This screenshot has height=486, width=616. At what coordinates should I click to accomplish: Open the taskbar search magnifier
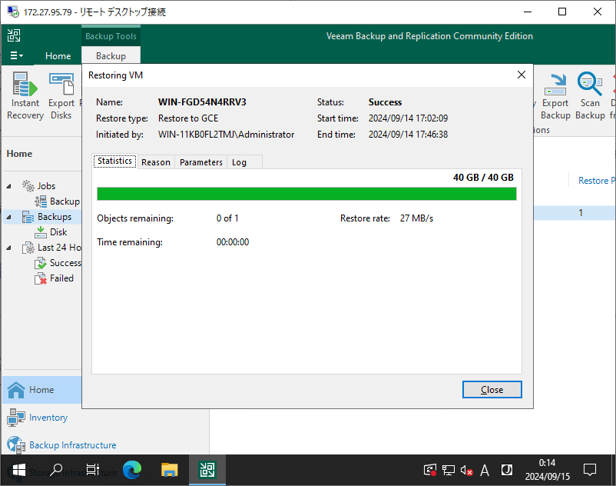(x=56, y=470)
